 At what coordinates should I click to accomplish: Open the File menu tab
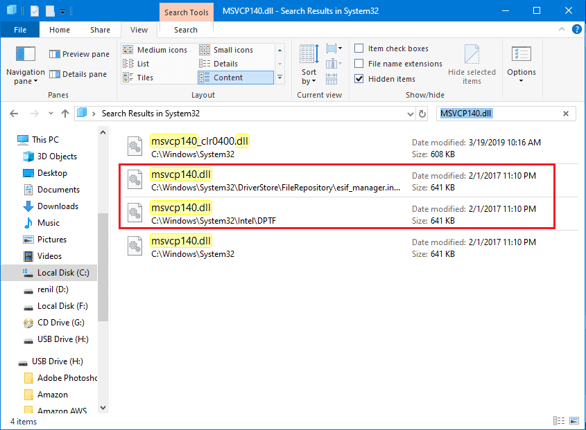(20, 30)
